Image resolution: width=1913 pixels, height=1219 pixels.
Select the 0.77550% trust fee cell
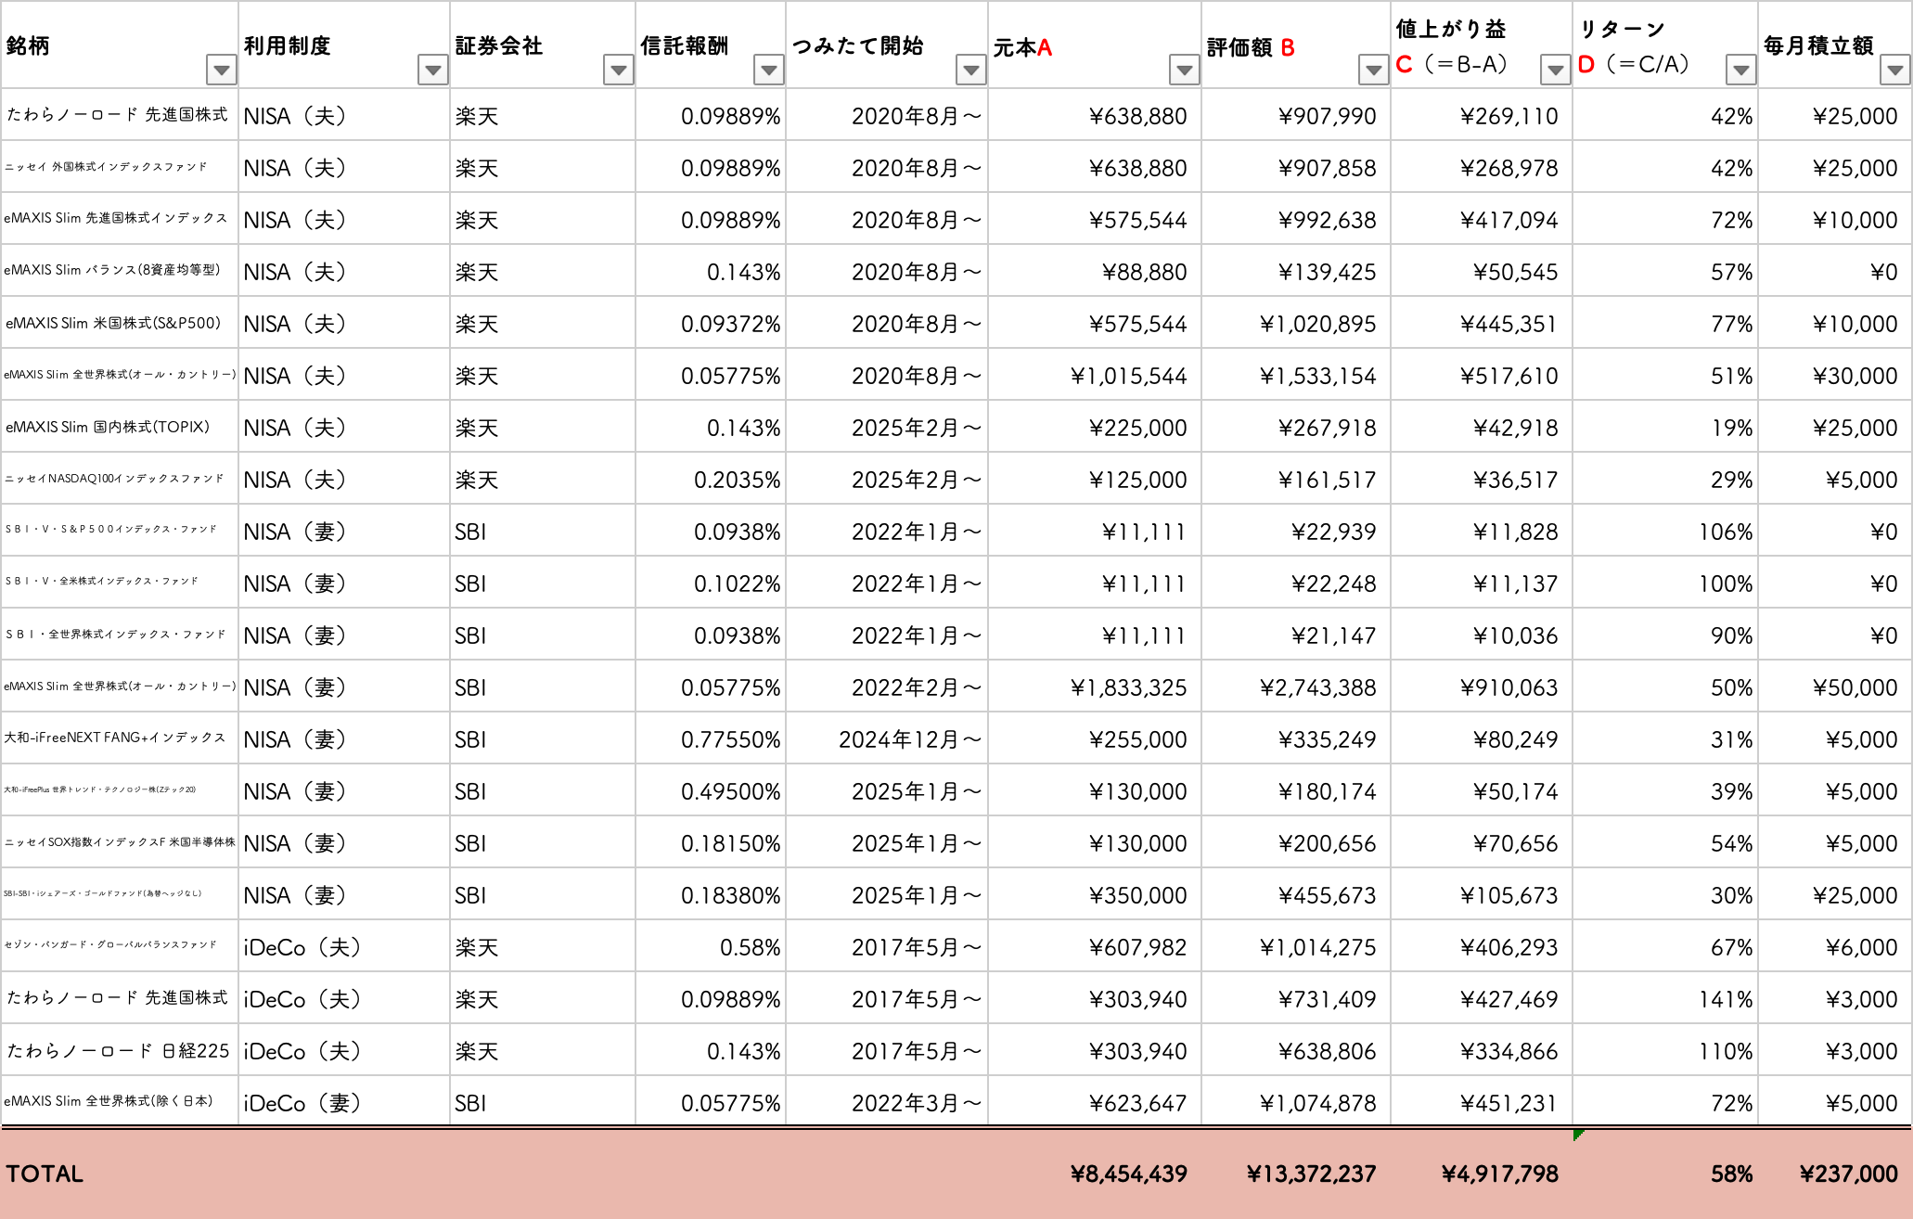730,739
